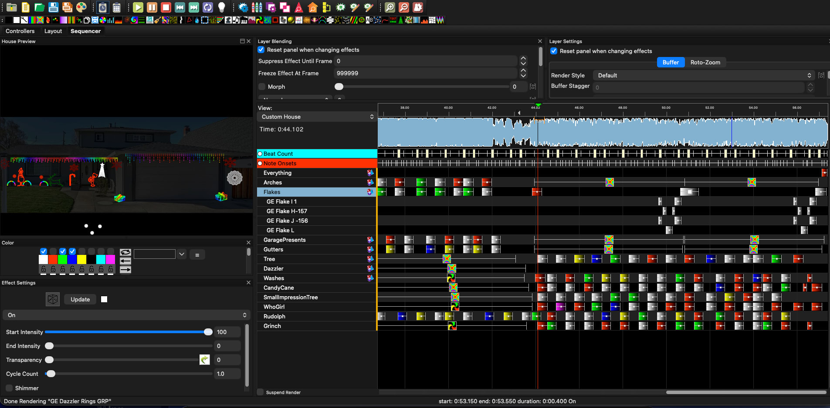
Task: Click the Zoom In magnifier icon
Action: (x=390, y=7)
